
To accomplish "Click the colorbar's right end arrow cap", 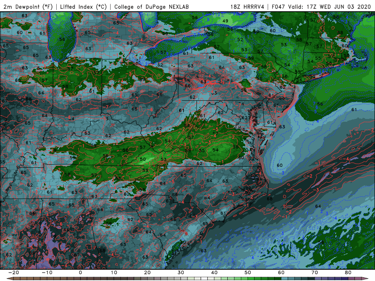I will pos(365,279).
